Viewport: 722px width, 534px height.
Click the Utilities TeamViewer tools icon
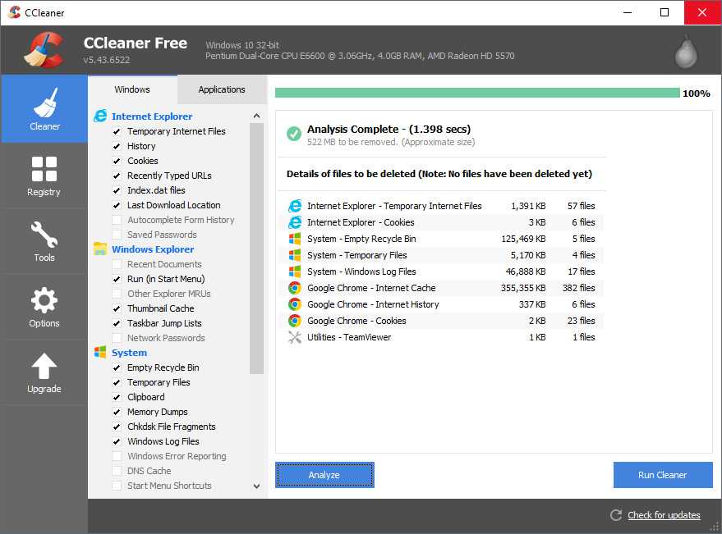(x=295, y=337)
